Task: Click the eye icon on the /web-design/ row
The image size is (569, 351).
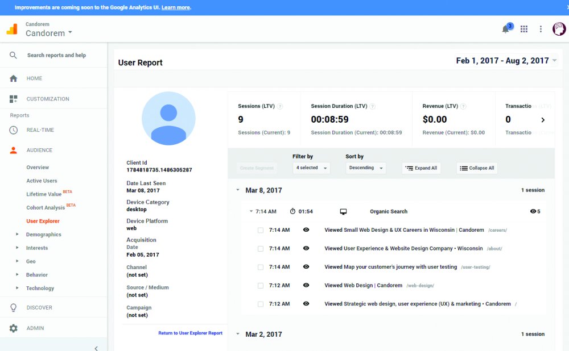Action: pos(306,285)
